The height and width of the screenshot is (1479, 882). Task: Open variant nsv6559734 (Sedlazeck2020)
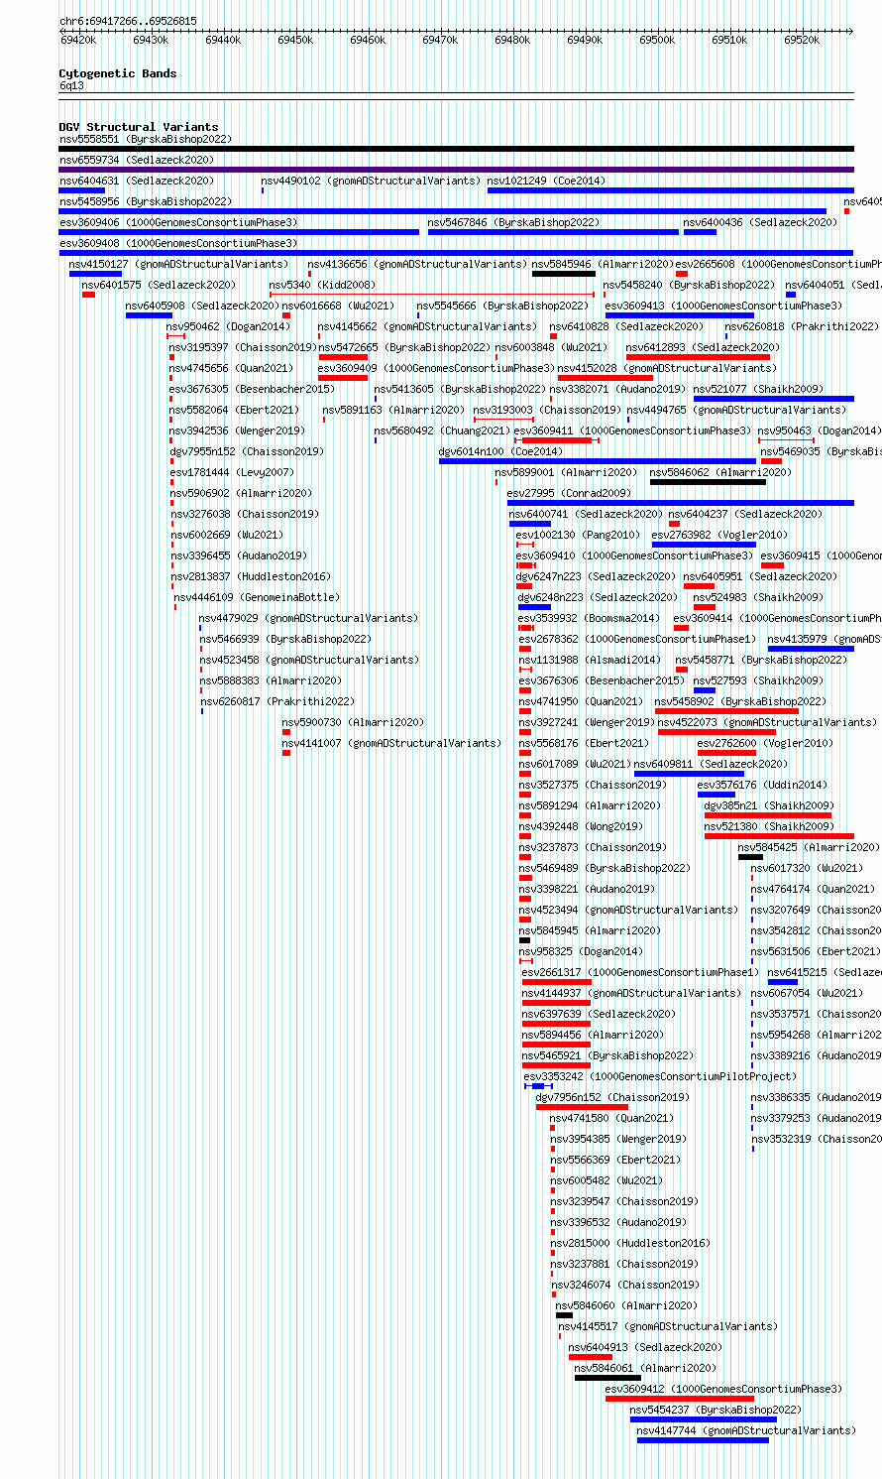(x=137, y=161)
